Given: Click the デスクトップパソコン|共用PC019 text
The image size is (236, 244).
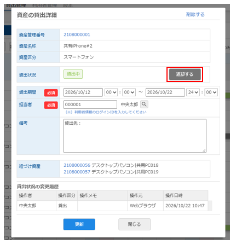Looking at the screenshot, I should tap(125, 172).
